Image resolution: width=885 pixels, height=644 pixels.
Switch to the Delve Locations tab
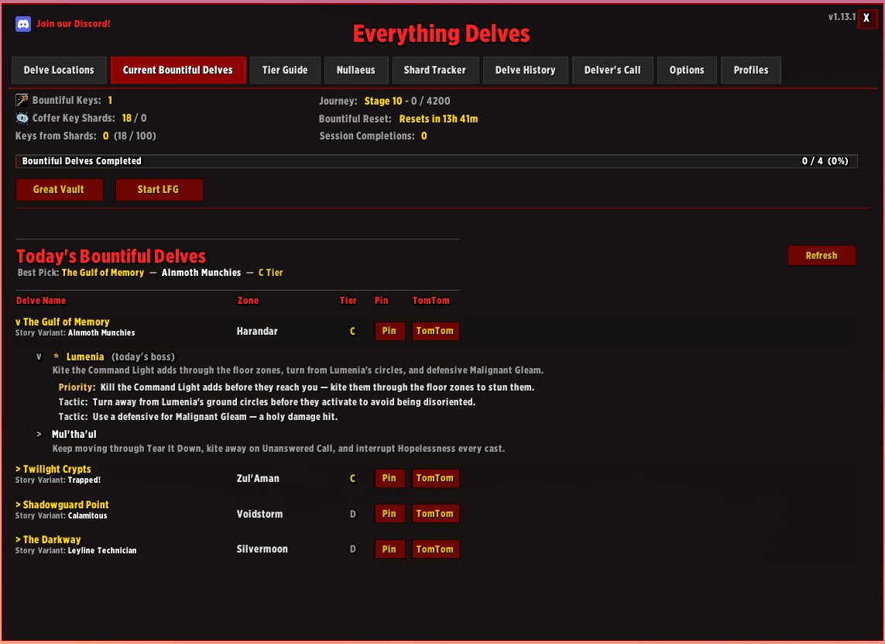59,70
